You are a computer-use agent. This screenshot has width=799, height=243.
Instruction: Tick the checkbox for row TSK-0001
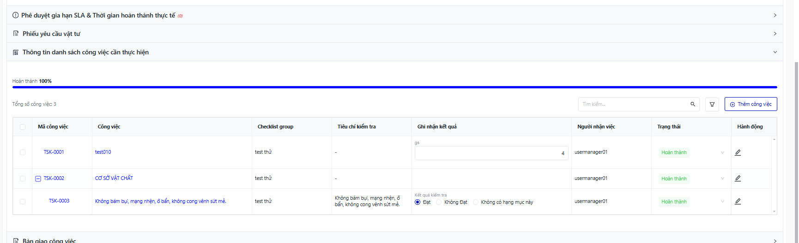23,152
